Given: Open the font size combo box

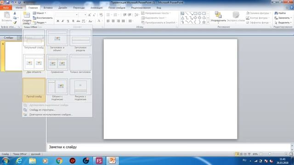Looking at the screenshot, I should [83, 15].
